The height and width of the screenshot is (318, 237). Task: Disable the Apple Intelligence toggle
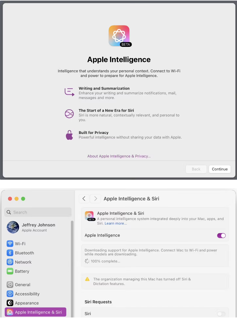click(x=221, y=235)
